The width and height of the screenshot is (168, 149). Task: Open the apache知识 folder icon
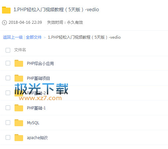(x=19, y=137)
